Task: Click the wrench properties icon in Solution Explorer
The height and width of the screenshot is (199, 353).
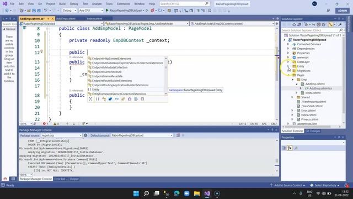Action: 340,24
